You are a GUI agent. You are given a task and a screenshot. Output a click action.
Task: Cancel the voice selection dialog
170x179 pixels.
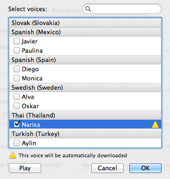pos(107,168)
